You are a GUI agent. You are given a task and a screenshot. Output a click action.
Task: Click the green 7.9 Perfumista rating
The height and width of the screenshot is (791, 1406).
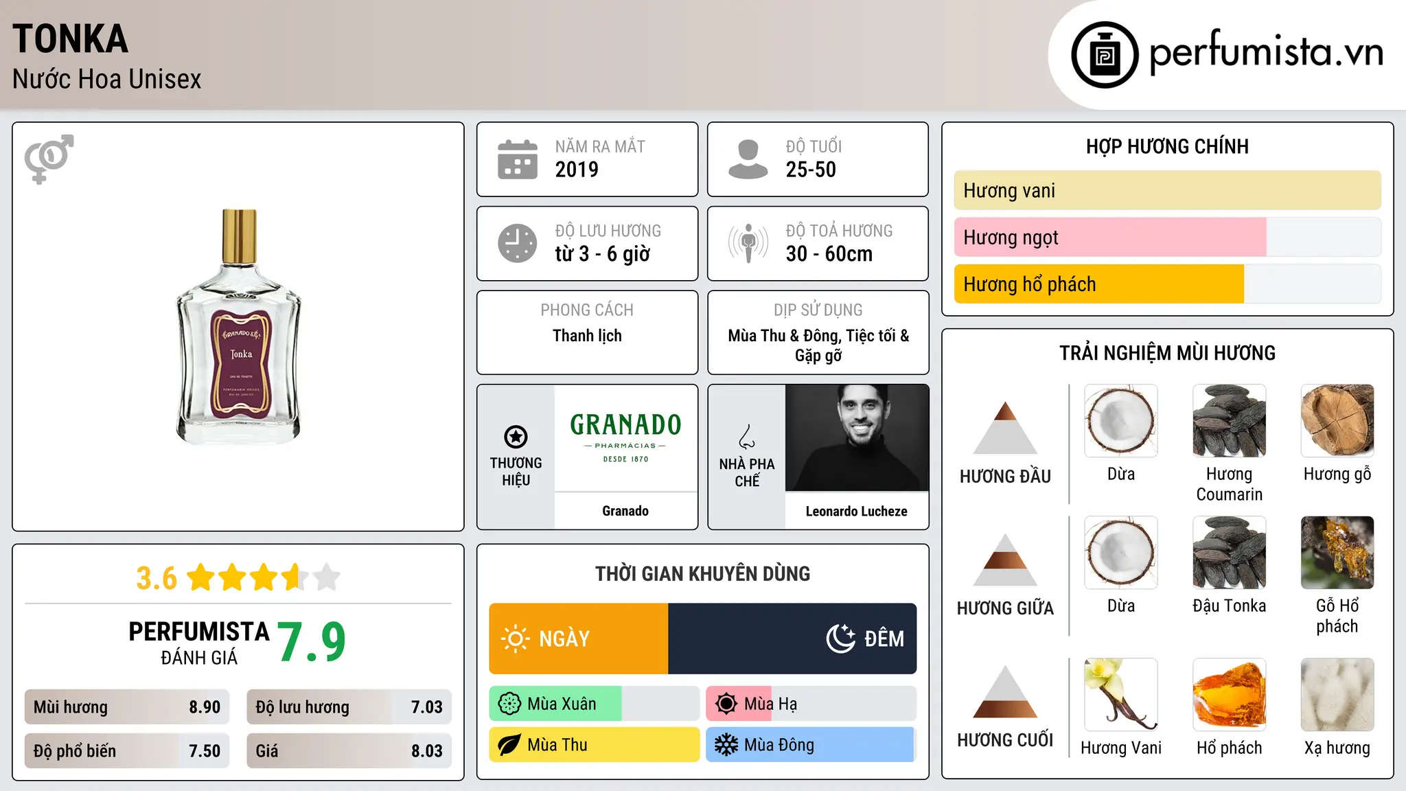(x=312, y=642)
